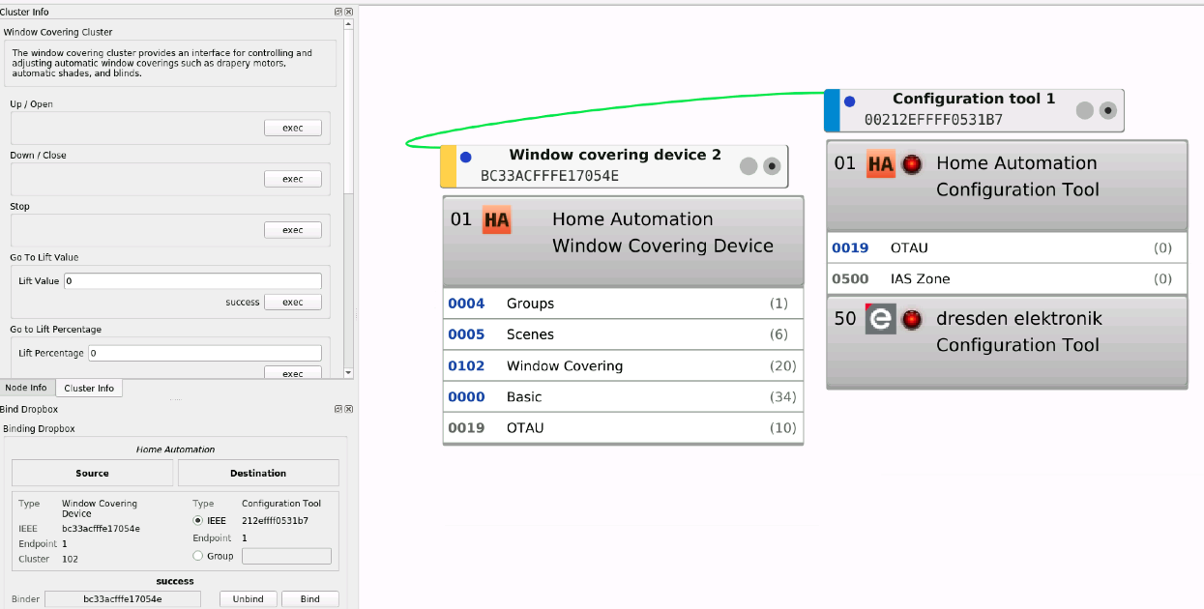The width and height of the screenshot is (1204, 609).
Task: Switch to the Node Info tab
Action: tap(26, 387)
